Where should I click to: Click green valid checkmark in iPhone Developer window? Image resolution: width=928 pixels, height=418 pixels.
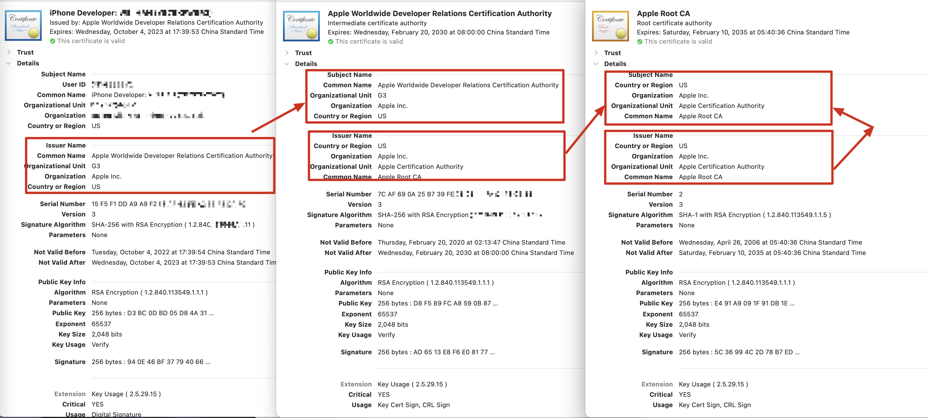coord(53,41)
